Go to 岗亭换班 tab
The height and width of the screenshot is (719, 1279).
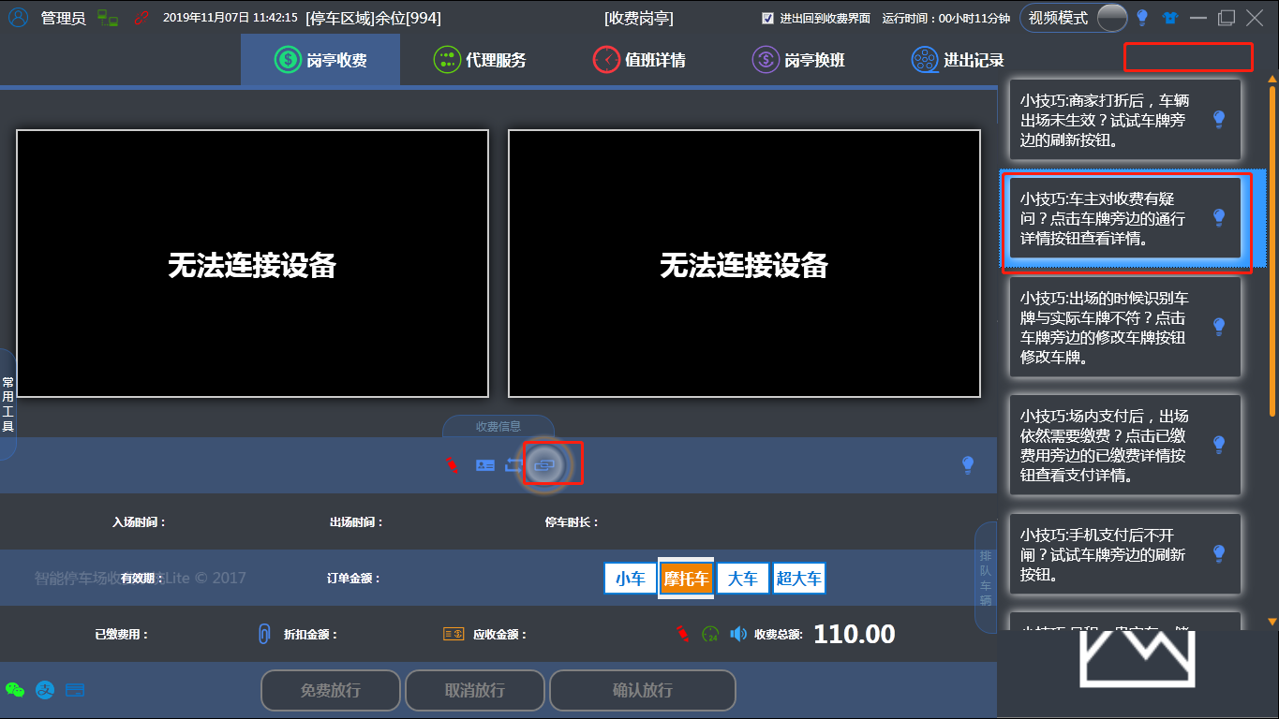coord(798,60)
